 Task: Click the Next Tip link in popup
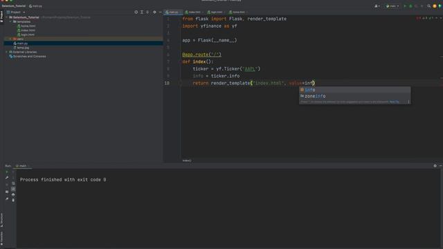click(x=394, y=102)
